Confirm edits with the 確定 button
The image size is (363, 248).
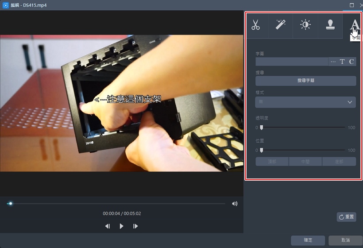308,240
